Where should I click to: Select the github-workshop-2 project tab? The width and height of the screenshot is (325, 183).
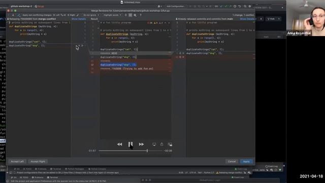point(21,7)
